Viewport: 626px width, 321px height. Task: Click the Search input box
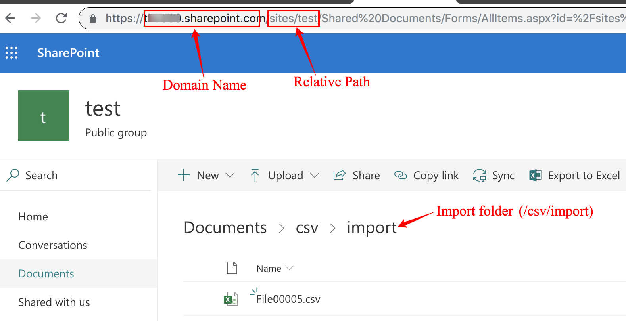tap(79, 175)
